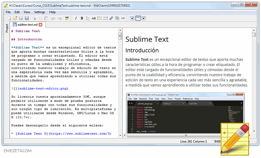261x158 pixels.
Task: Click the Undo arrow icon
Action: click(x=54, y=18)
